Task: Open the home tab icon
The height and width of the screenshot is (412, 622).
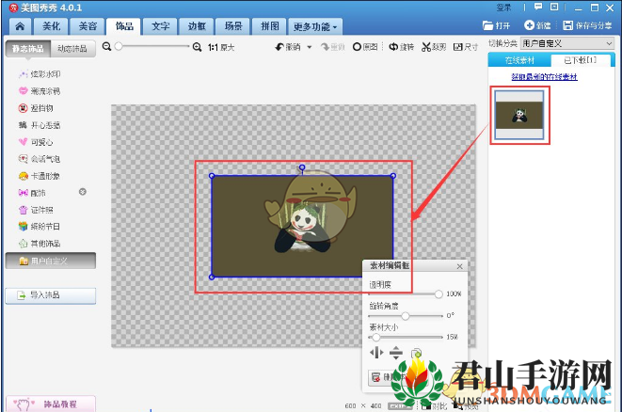Action: click(x=20, y=26)
